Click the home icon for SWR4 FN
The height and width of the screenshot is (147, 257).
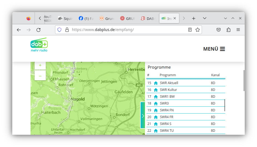(x=156, y=110)
